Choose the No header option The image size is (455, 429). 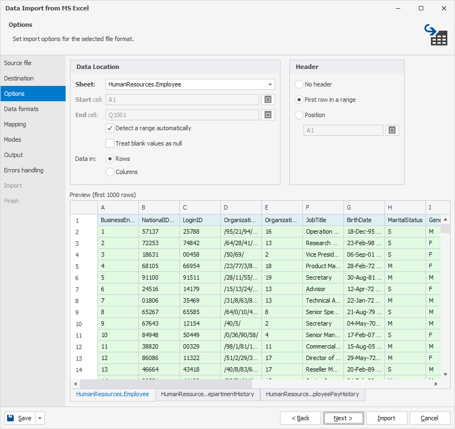pyautogui.click(x=299, y=84)
